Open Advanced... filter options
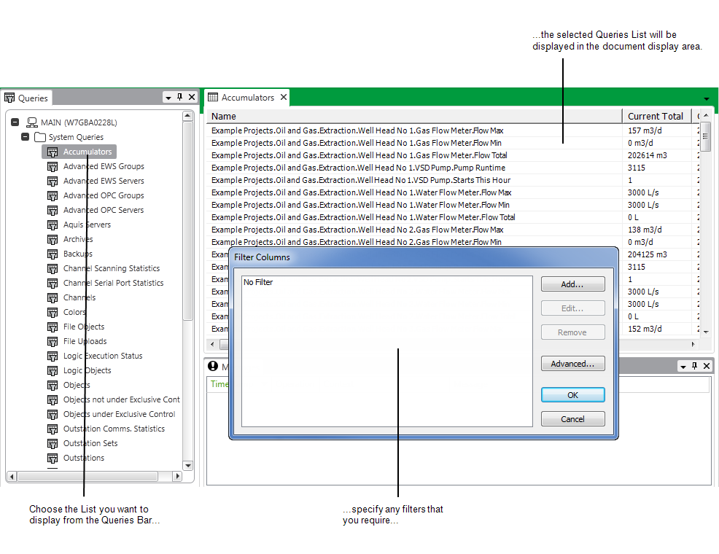 (572, 364)
